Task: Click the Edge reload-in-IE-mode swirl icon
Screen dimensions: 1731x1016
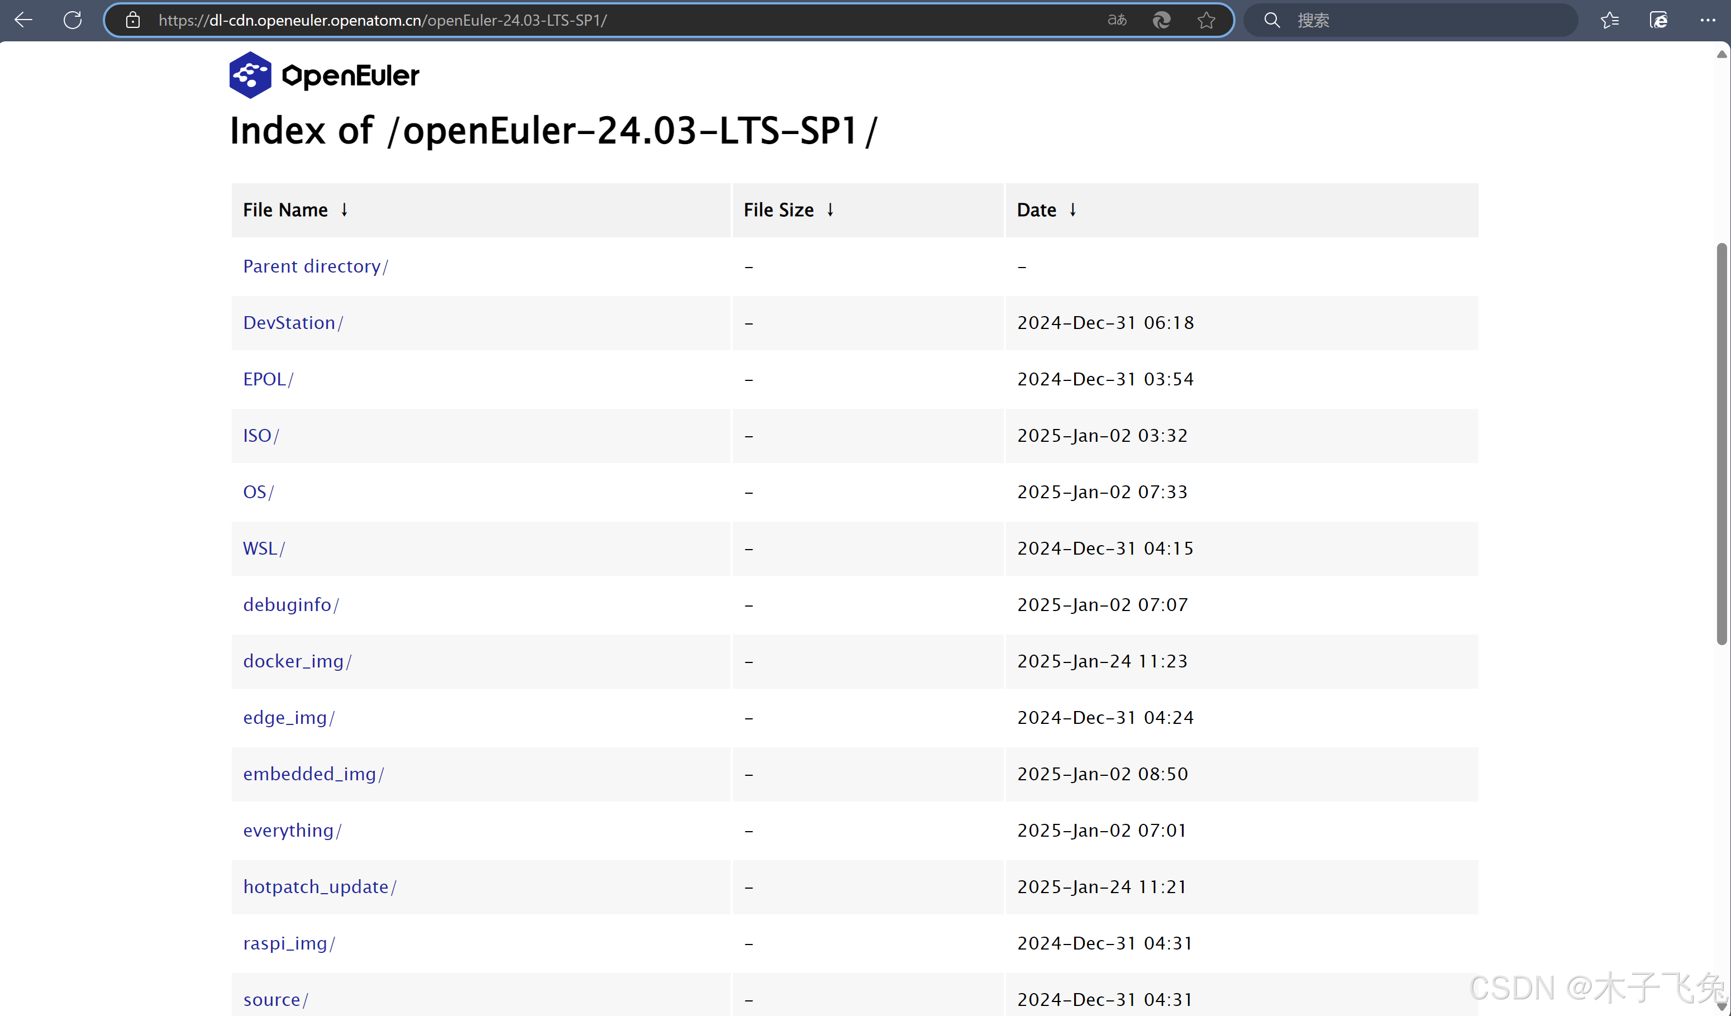Action: coord(1162,20)
